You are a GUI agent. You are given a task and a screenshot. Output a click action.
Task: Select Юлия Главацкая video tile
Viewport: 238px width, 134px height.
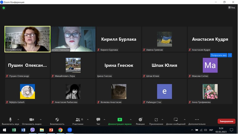pyautogui.click(x=73, y=39)
